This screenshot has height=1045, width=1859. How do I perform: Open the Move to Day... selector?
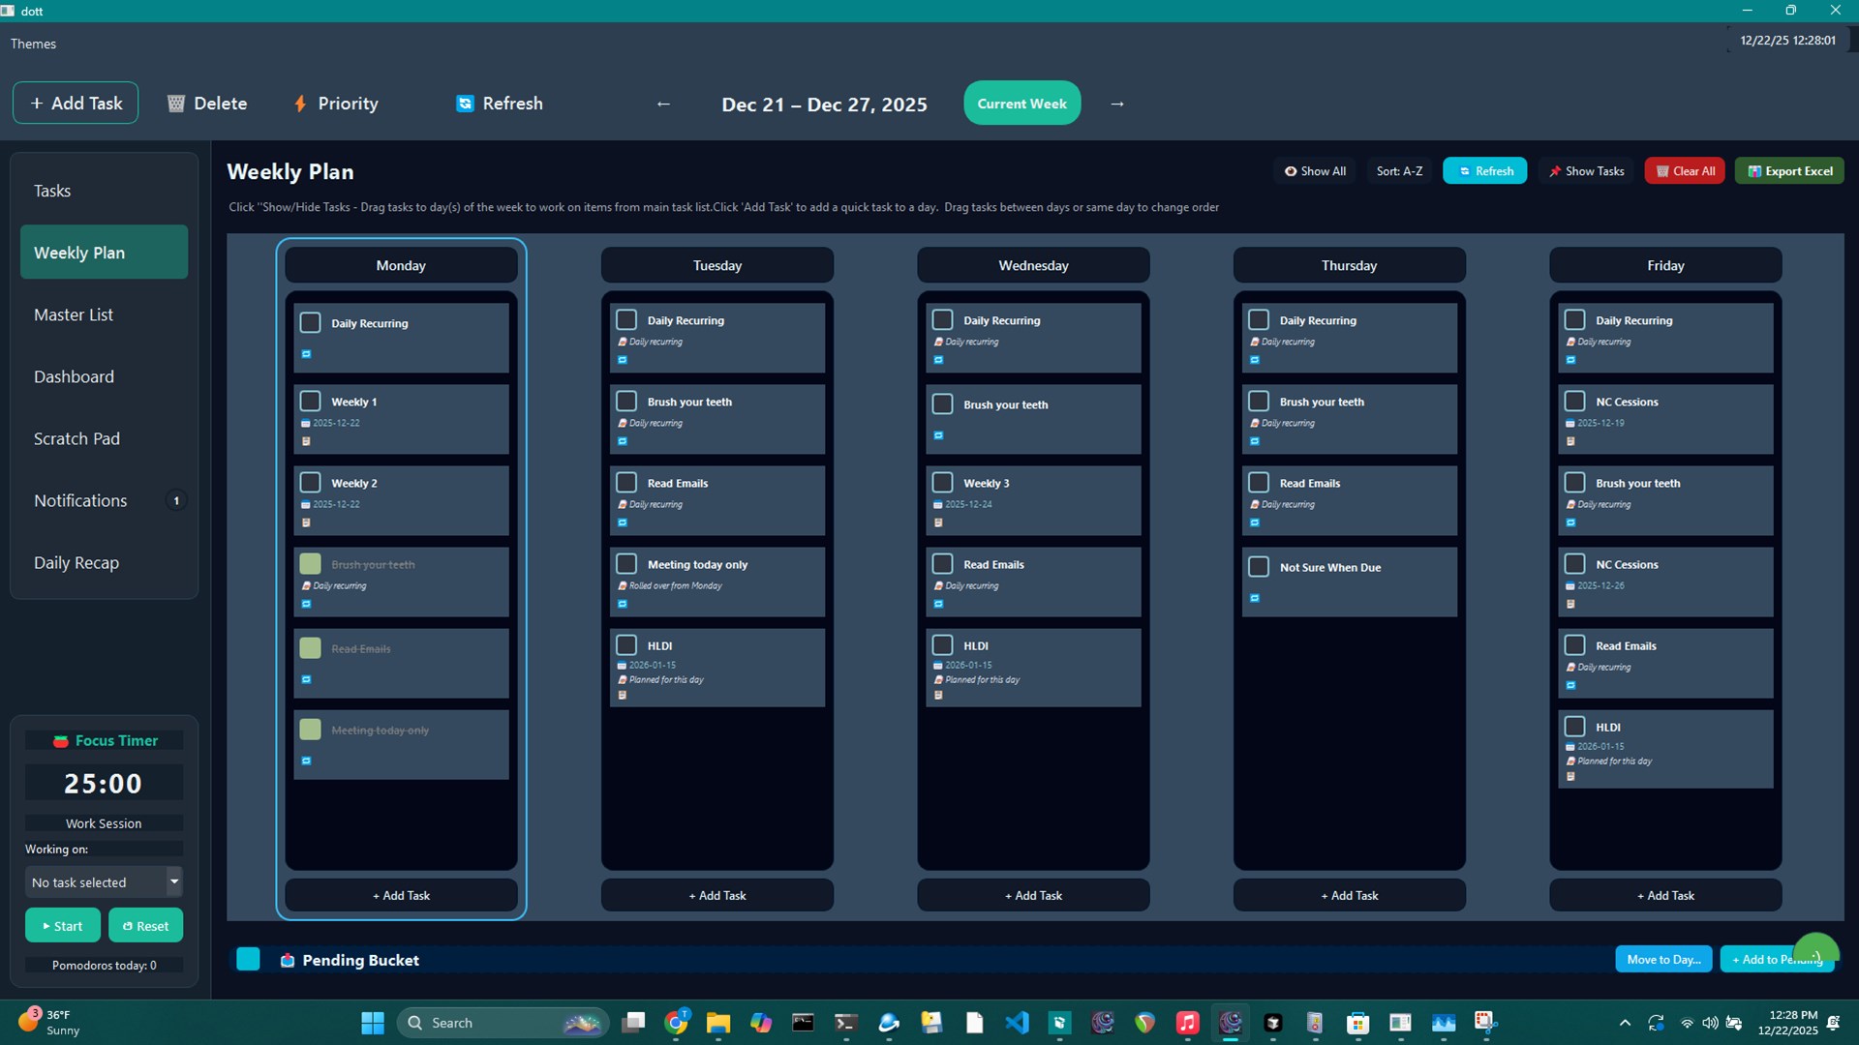(1662, 959)
